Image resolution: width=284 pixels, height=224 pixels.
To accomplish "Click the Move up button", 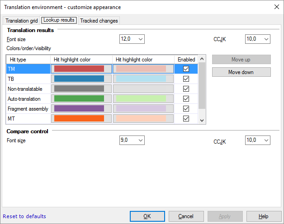I will (x=241, y=60).
